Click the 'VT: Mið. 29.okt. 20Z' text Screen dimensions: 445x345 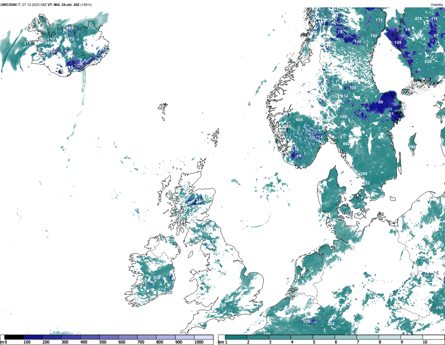pyautogui.click(x=64, y=5)
